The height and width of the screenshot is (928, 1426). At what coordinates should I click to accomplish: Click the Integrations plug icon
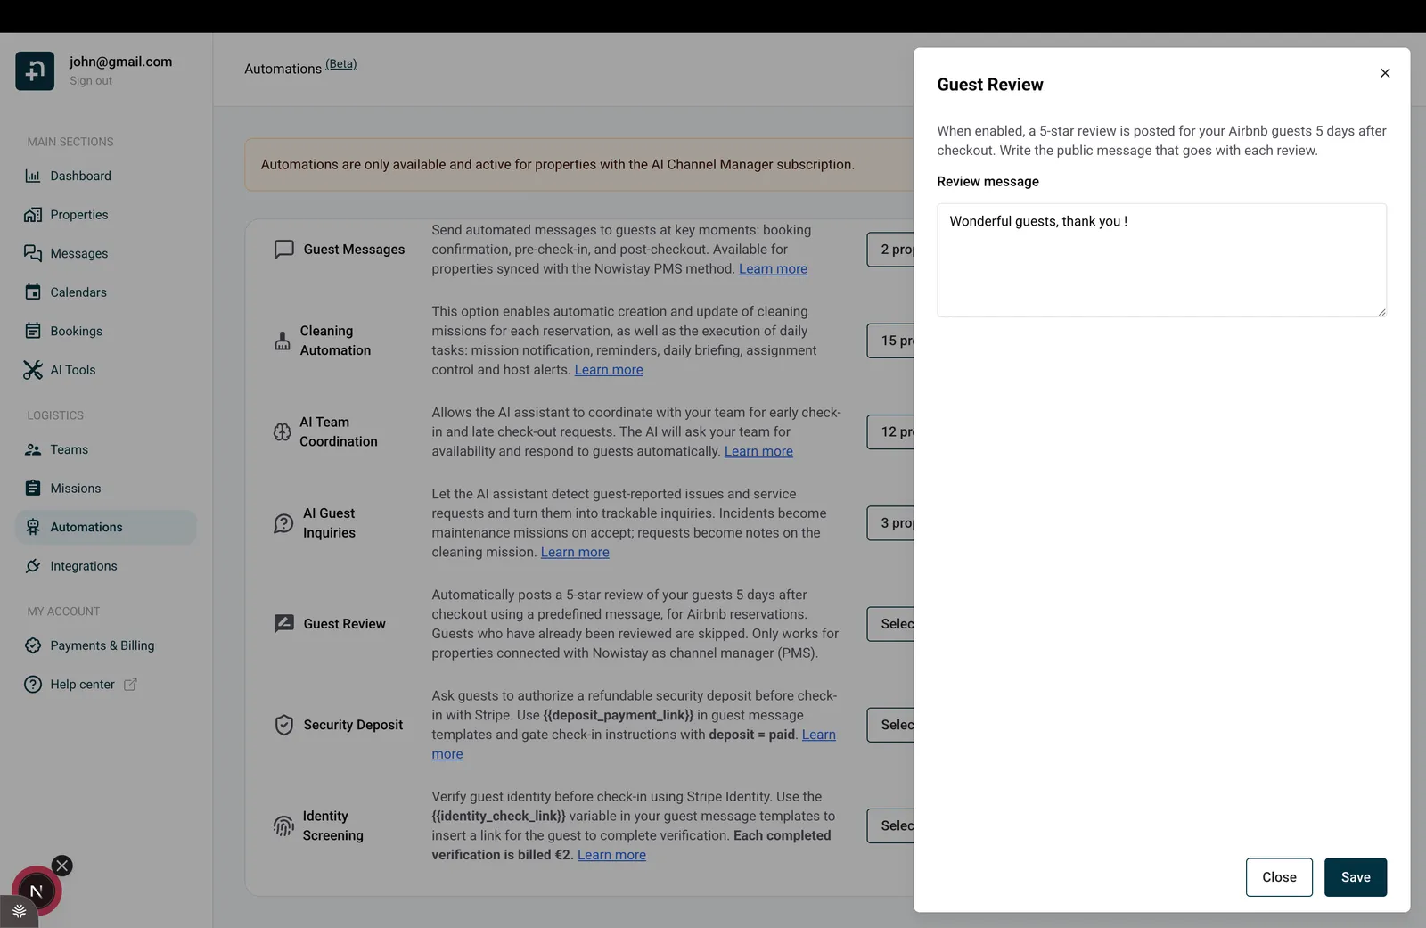tap(33, 566)
